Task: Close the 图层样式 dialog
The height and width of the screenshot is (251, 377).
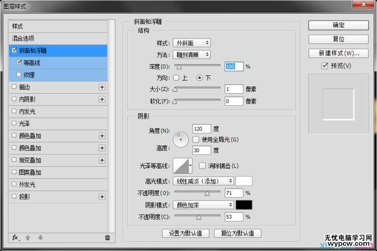Action: point(363,4)
